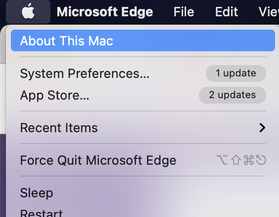Open the partially visible View menu
The height and width of the screenshot is (217, 279).
pos(269,12)
